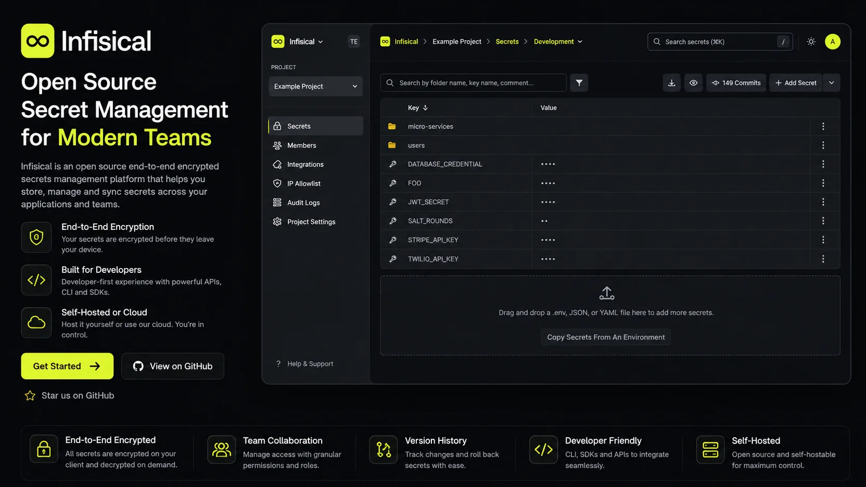Screen dimensions: 866x487
Task: Open the filter funnel icon
Action: click(579, 83)
